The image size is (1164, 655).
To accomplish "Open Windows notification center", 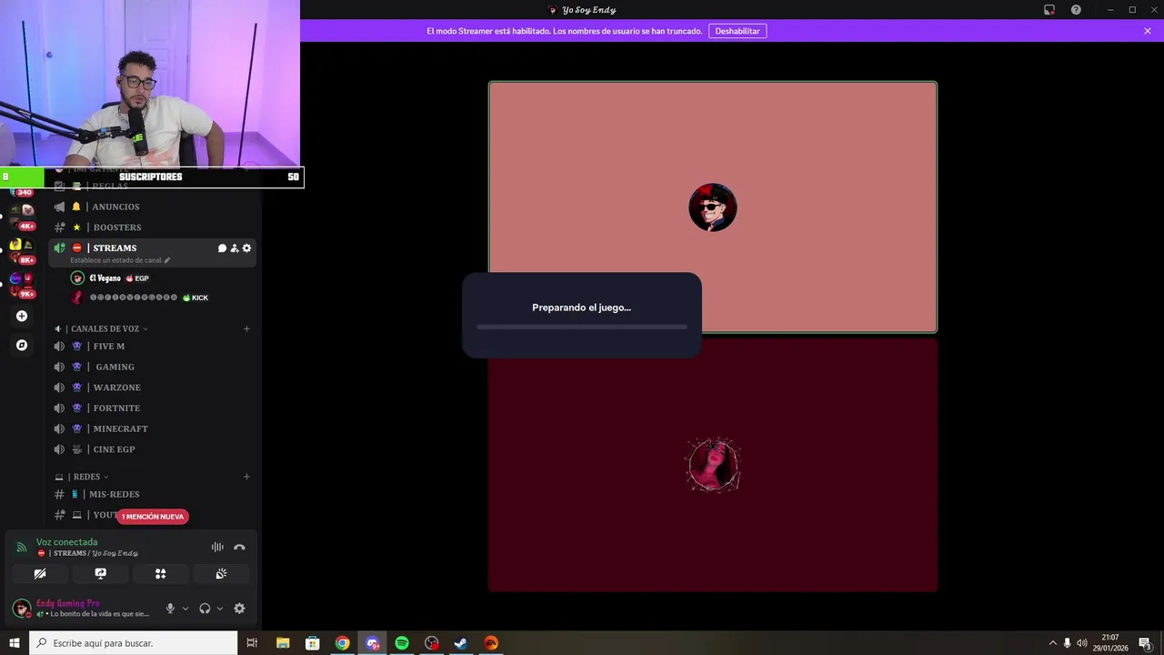I will click(1146, 643).
